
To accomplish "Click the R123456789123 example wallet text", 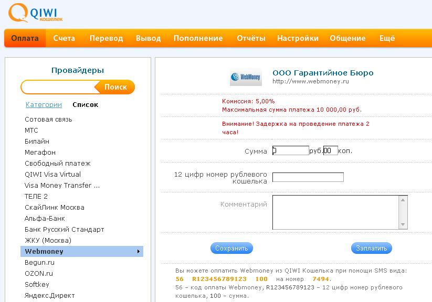I will point(219,279).
